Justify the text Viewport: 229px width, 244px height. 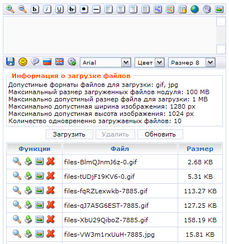click(145, 9)
